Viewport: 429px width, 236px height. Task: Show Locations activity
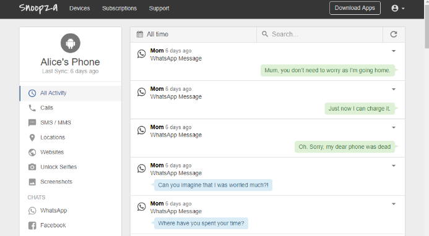click(71, 137)
